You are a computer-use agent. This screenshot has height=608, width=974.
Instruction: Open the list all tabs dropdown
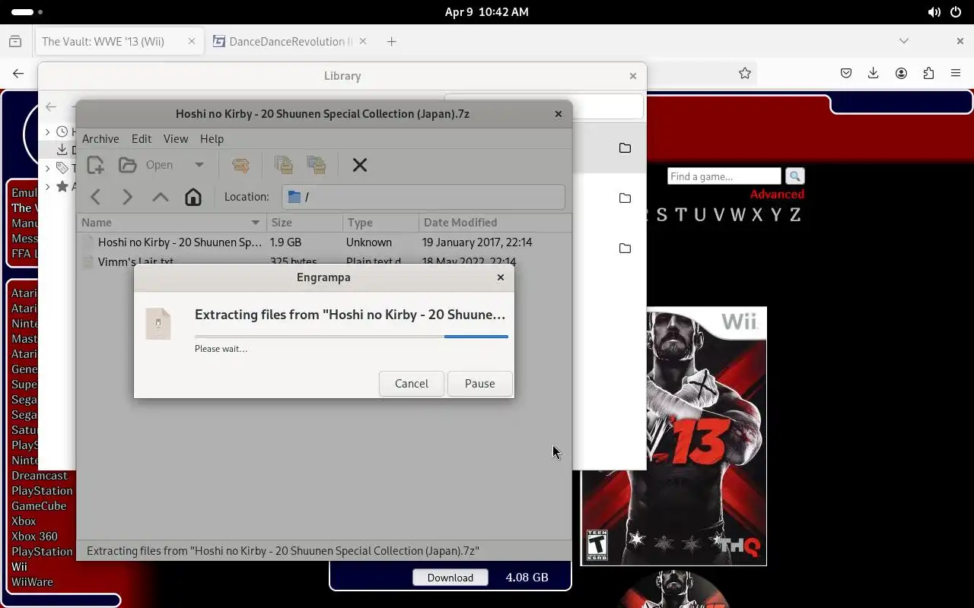pos(904,41)
